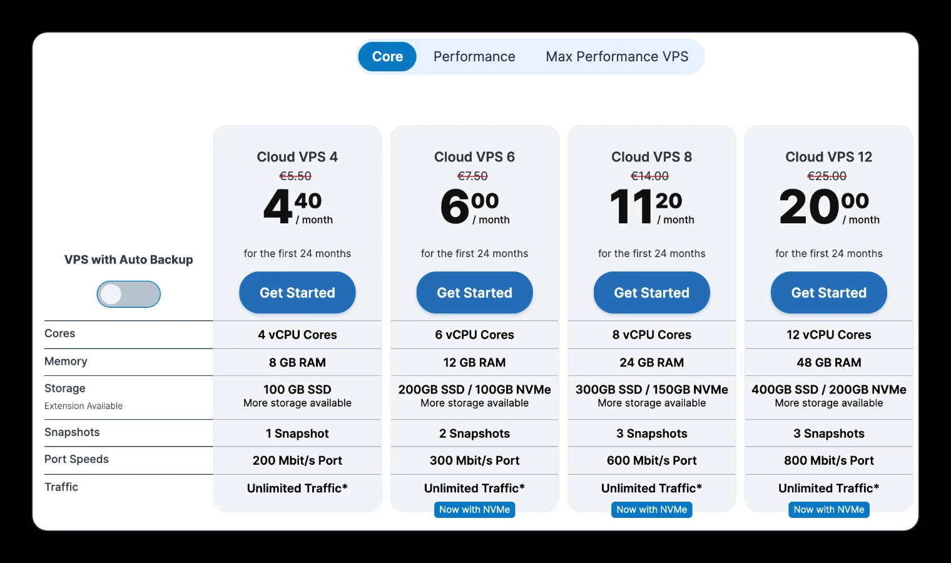
Task: Click the Extension Available label under Storage
Action: coord(83,406)
